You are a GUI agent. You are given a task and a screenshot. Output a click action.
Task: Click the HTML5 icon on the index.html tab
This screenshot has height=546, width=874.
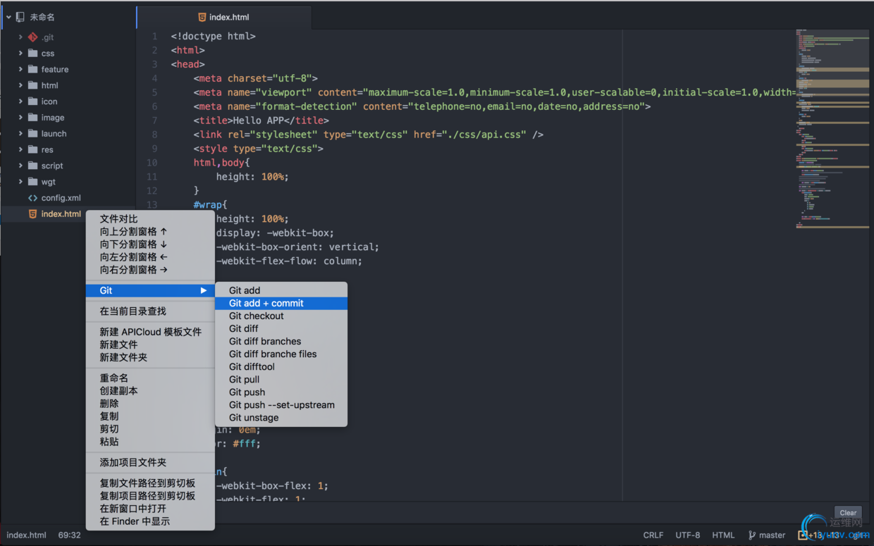pos(202,17)
